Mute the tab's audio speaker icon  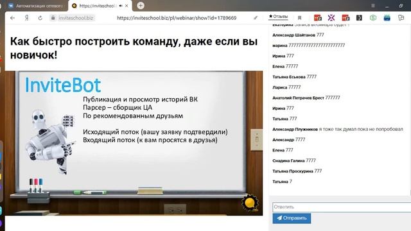pyautogui.click(x=121, y=6)
